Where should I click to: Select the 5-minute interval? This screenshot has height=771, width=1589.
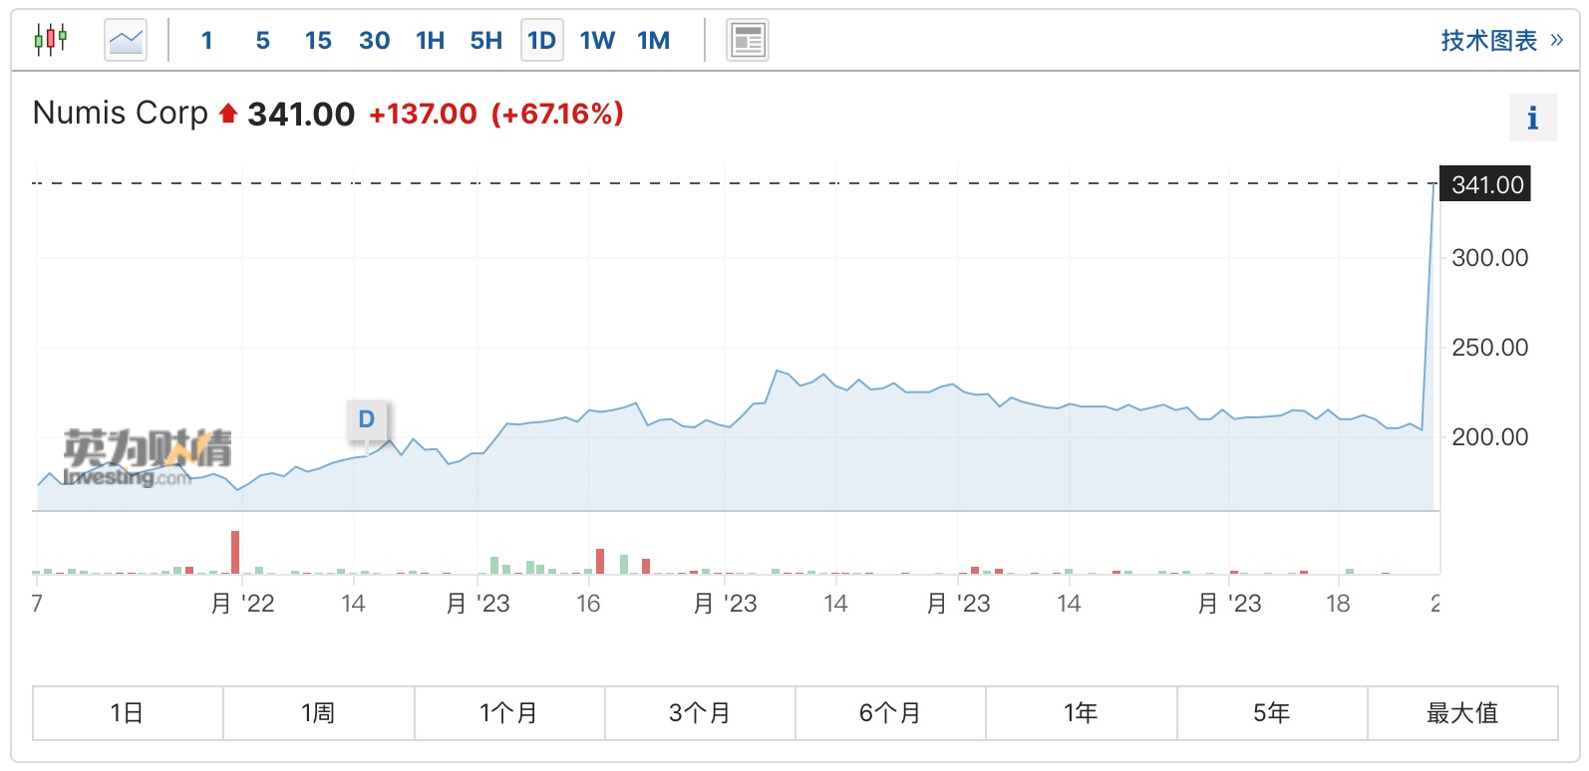coord(262,40)
